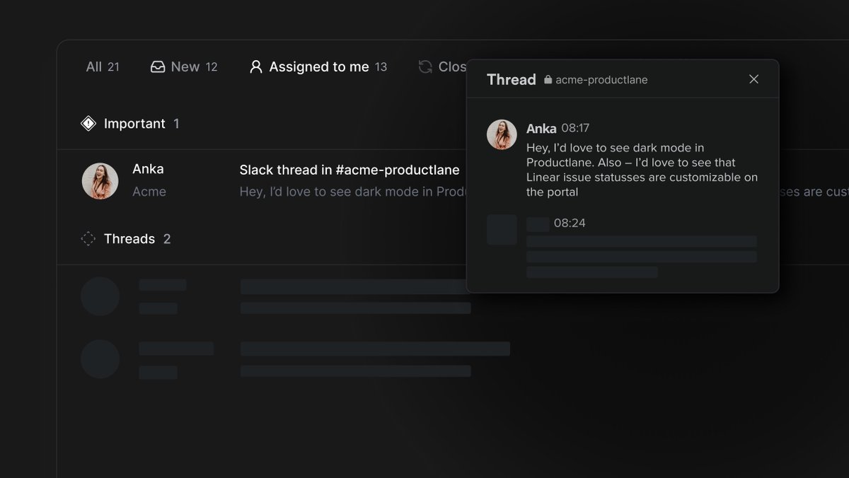Image resolution: width=849 pixels, height=478 pixels.
Task: Select the Assigned to me tab
Action: tap(318, 66)
